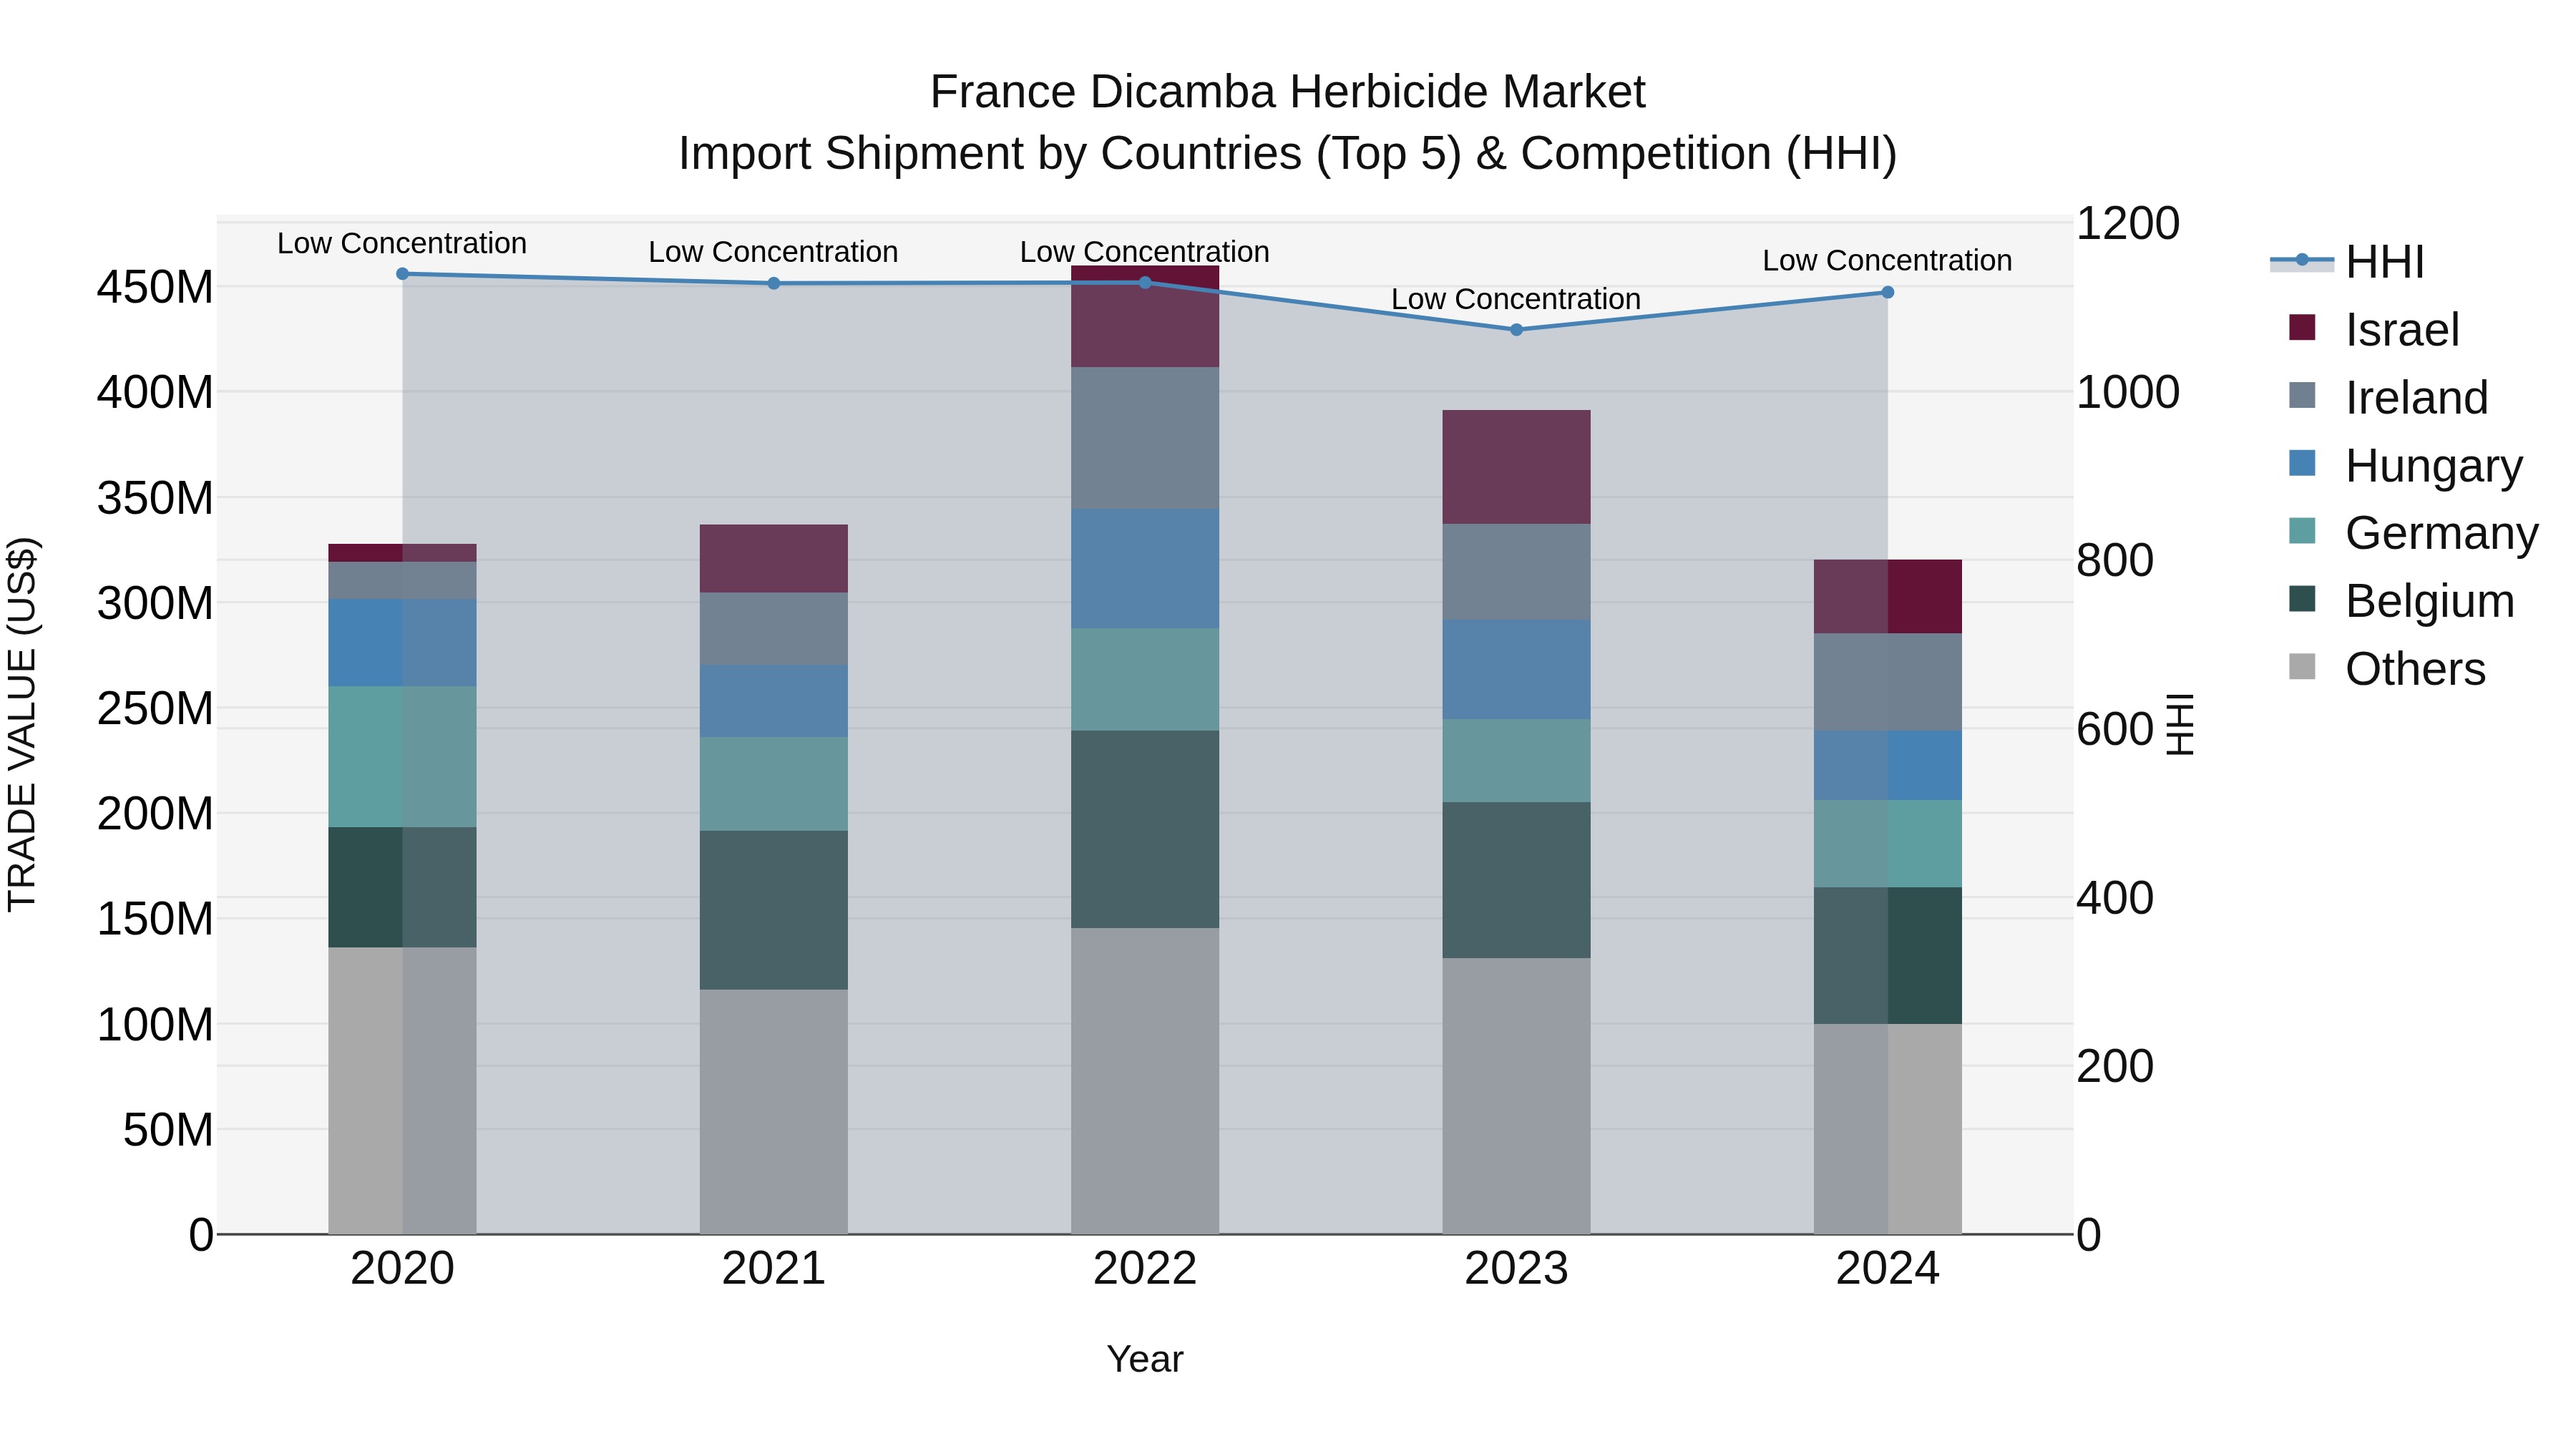This screenshot has width=2576, height=1449.
Task: Click the Ireland legend color swatch
Action: tap(2302, 395)
